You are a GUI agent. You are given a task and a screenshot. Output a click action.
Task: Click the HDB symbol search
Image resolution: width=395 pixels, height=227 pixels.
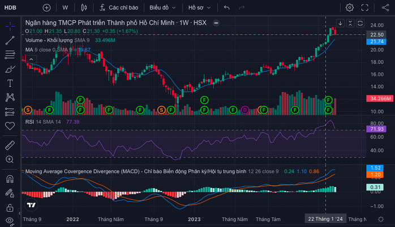pos(10,8)
